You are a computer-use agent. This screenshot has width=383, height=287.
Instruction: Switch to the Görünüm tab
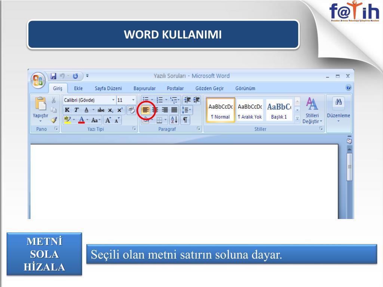click(x=245, y=88)
